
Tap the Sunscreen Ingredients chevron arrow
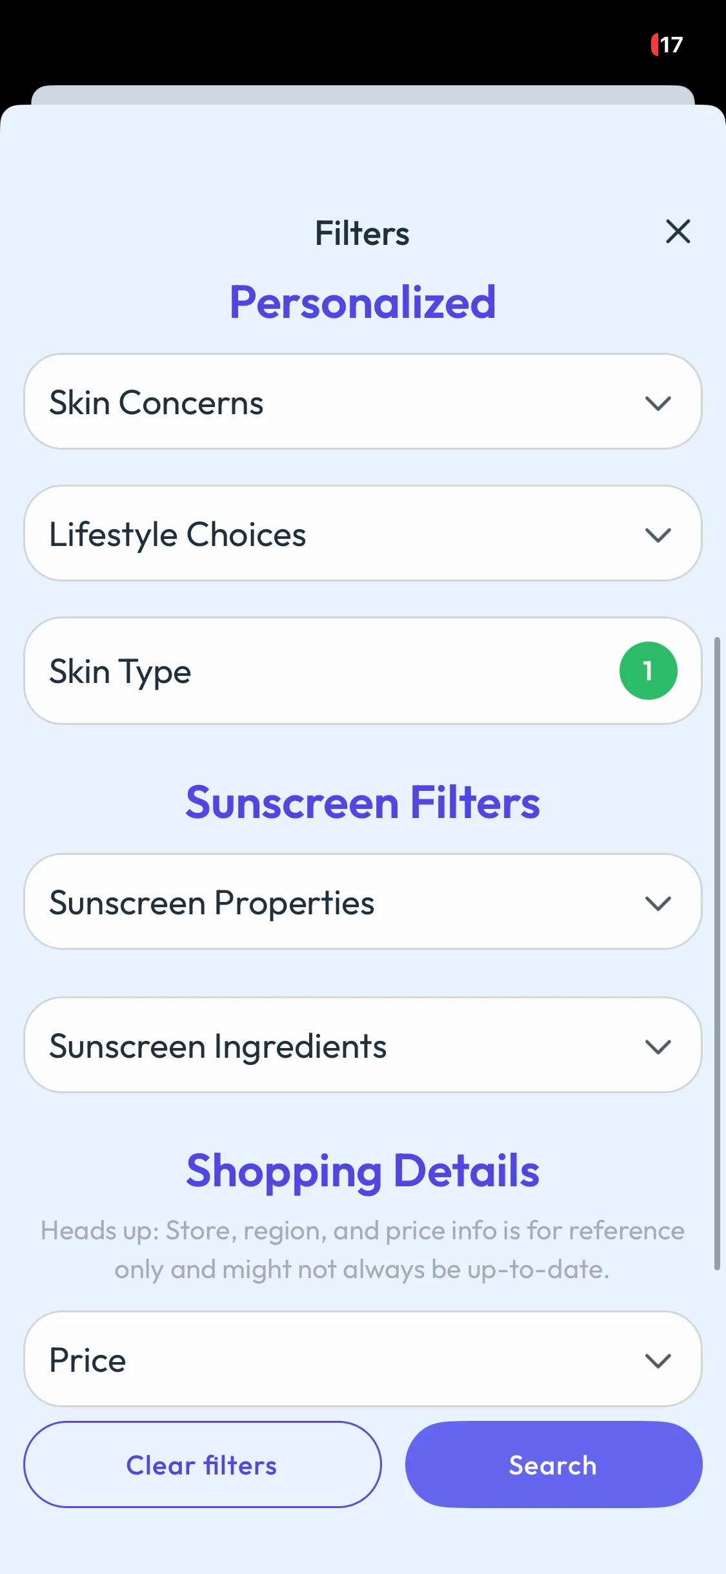(658, 1046)
